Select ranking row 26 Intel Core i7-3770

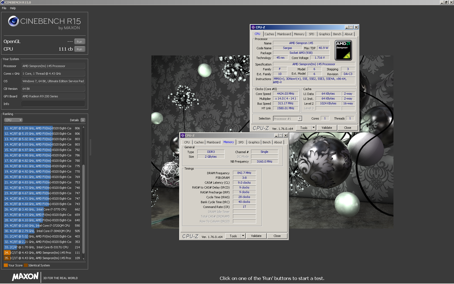(42, 209)
